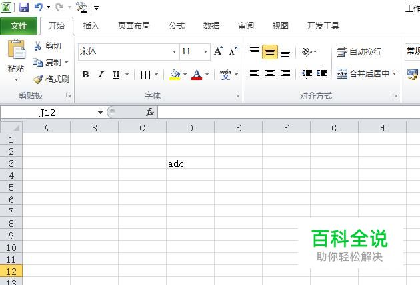Click the Name Box showing J12
This screenshot has height=285, width=420.
click(x=48, y=113)
